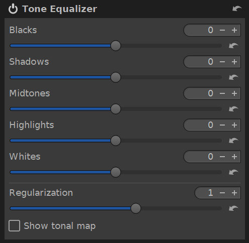Decrease the Regularization value with minus
Screen dimensions: 249x243
222,193
